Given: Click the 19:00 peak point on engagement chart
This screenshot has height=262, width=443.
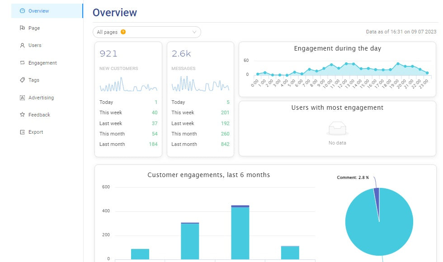Looking at the screenshot, I should pyautogui.click(x=398, y=64).
